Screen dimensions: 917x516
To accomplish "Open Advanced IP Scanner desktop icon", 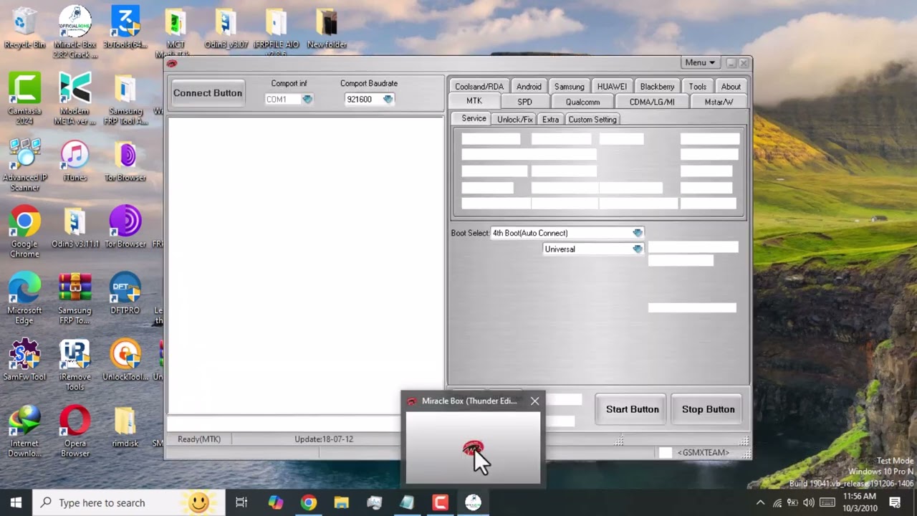I will (24, 165).
